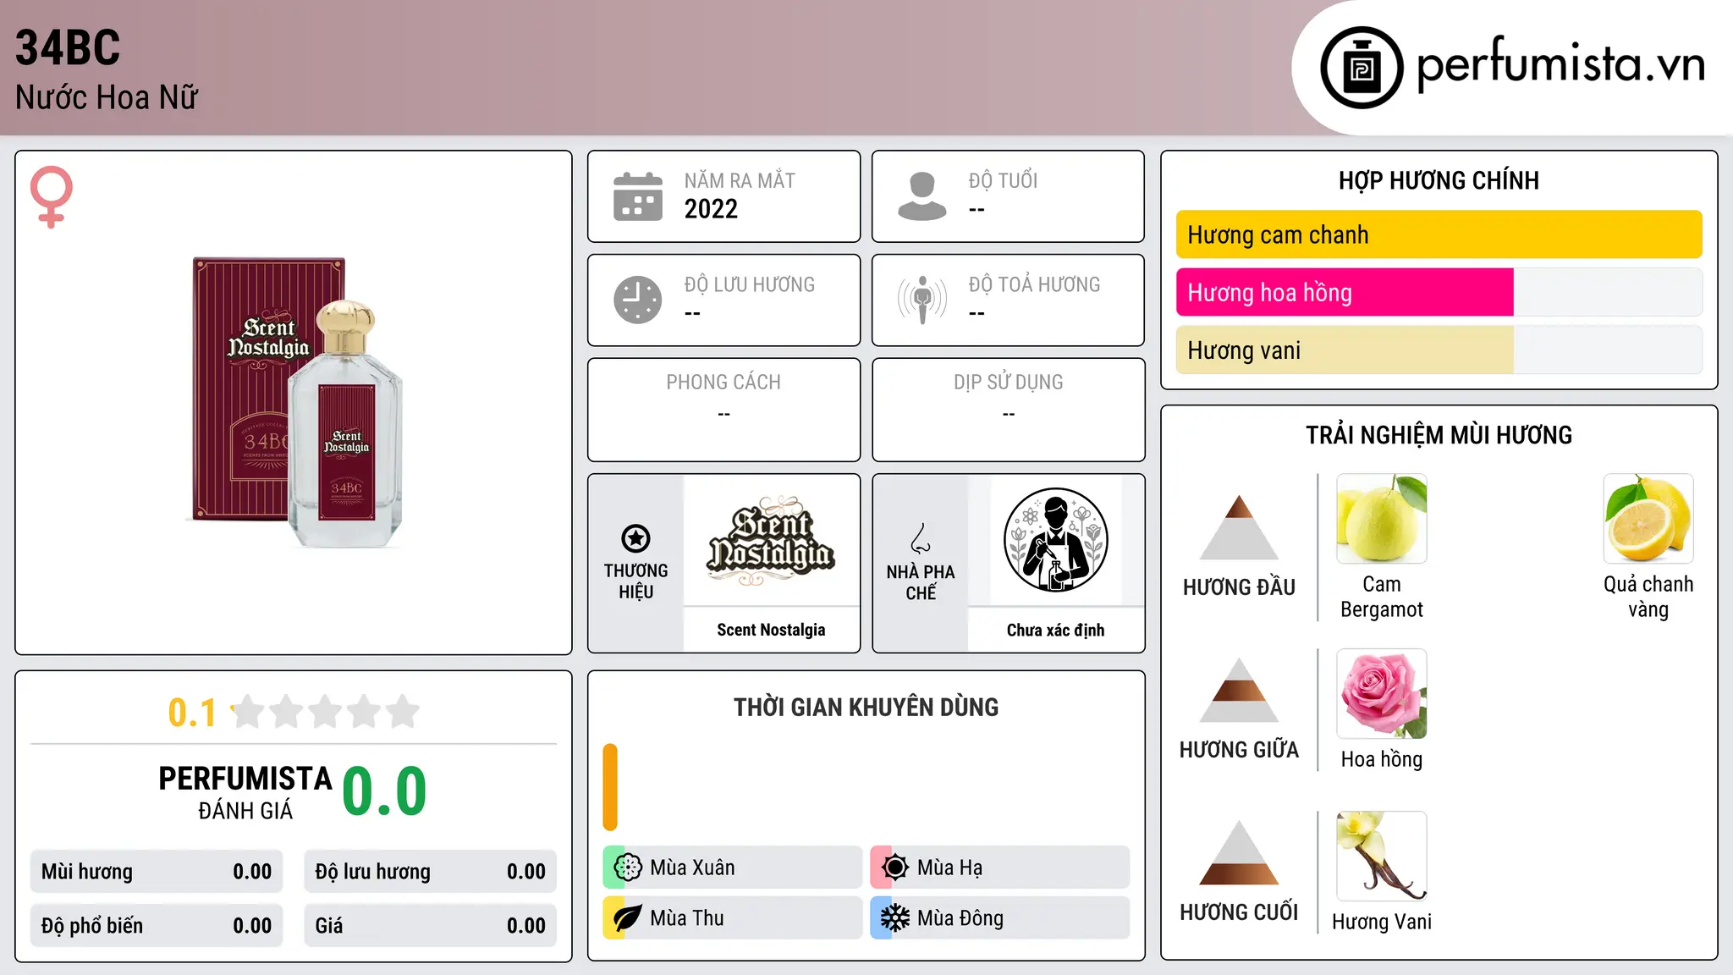
Task: Click the five-star rating icons
Action: pyautogui.click(x=326, y=712)
